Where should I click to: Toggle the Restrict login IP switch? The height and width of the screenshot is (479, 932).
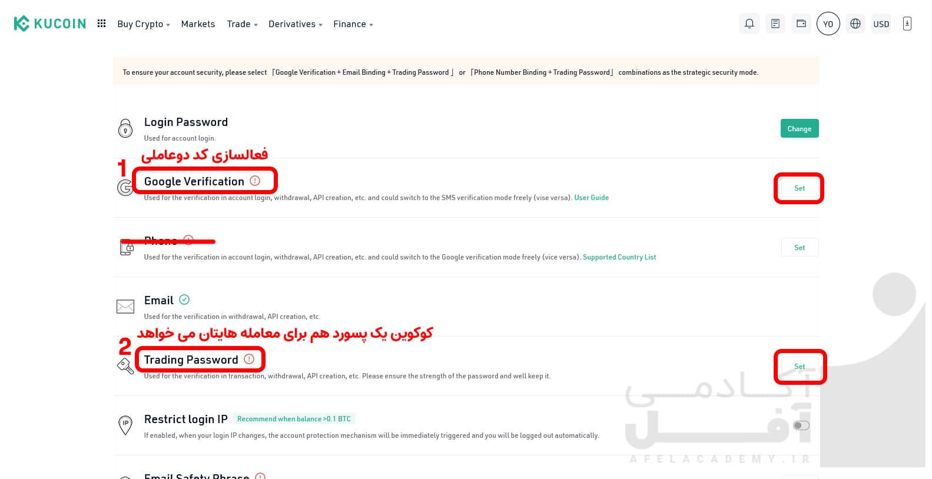(x=801, y=425)
